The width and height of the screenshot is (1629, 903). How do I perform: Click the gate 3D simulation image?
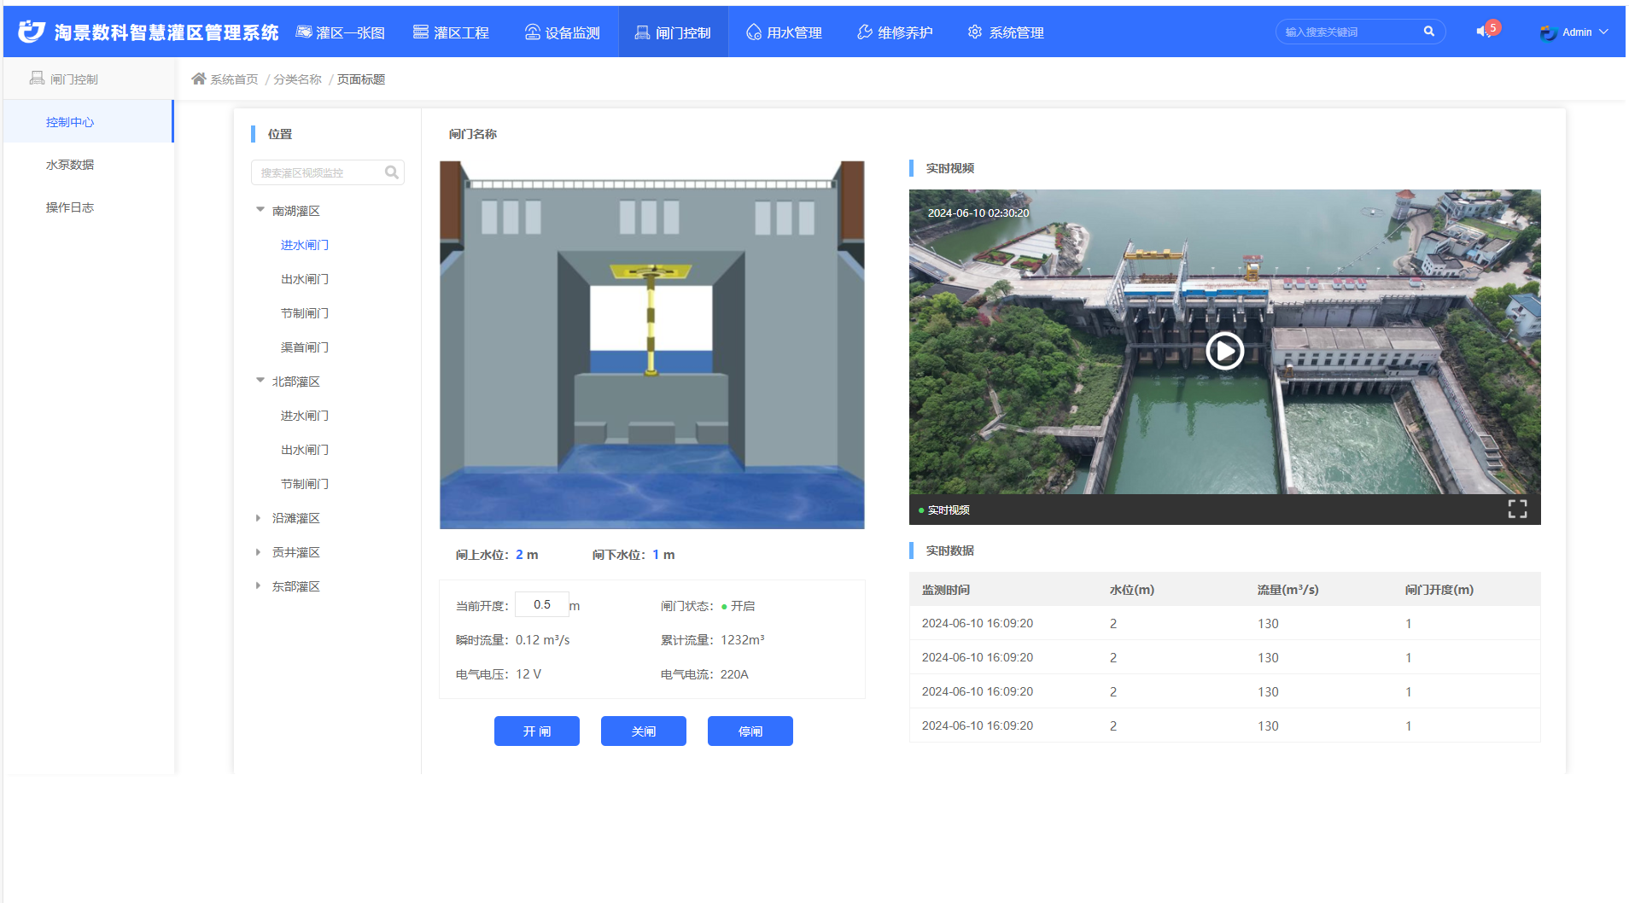(652, 345)
